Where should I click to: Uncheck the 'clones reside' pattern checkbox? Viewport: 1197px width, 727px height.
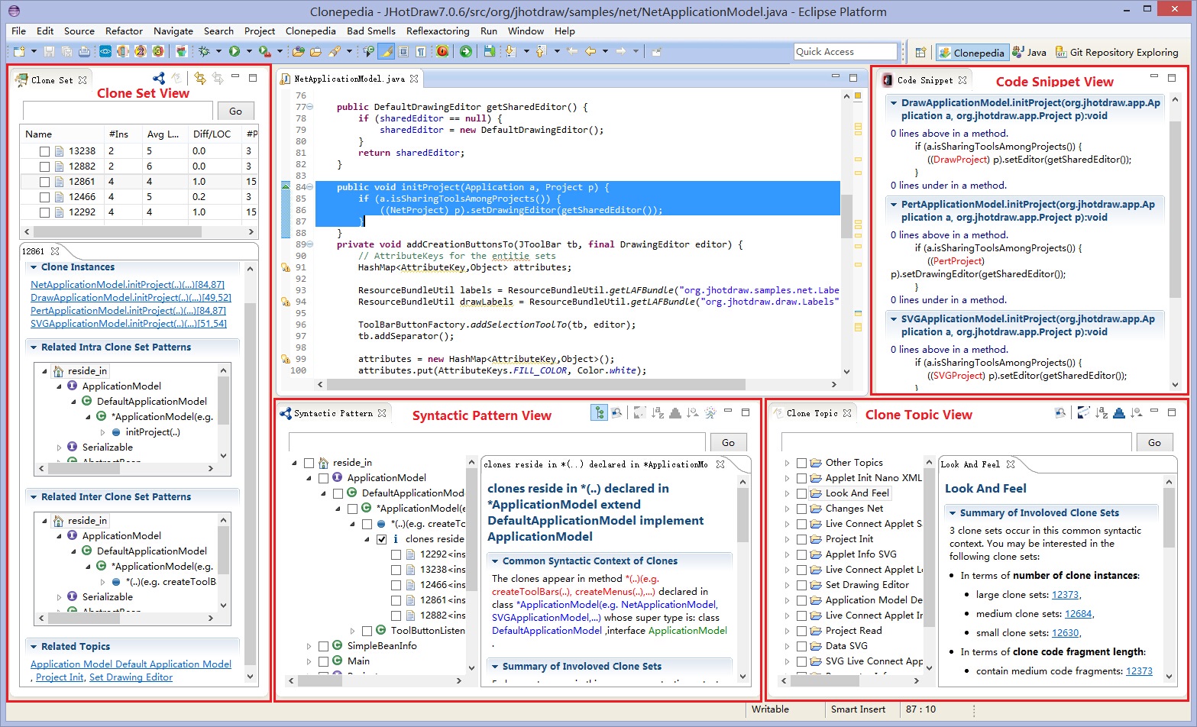(381, 539)
